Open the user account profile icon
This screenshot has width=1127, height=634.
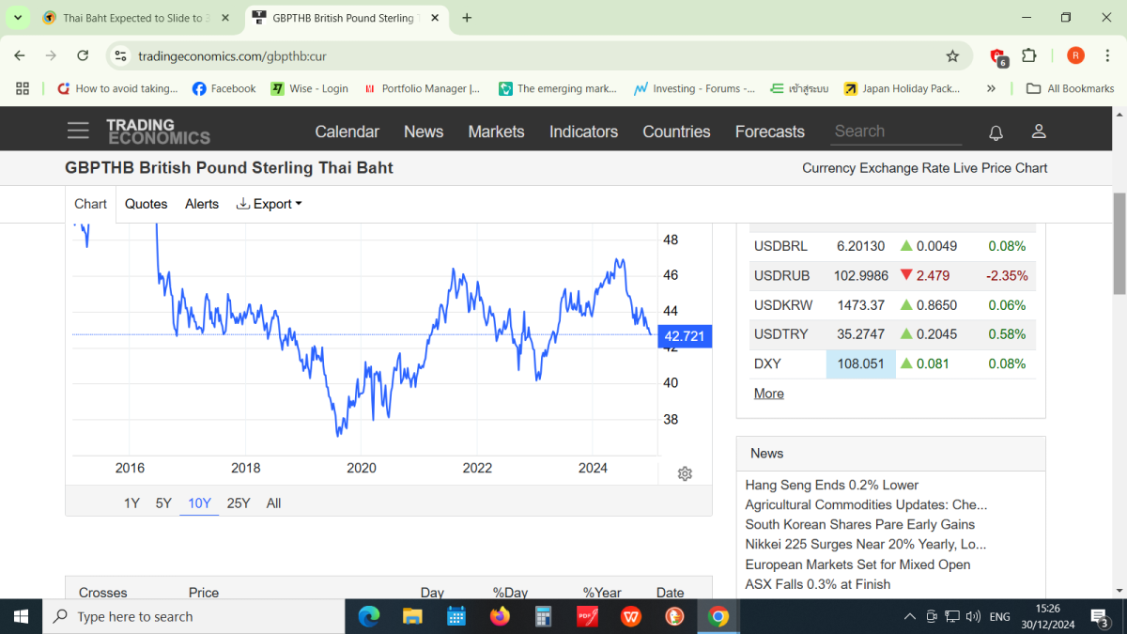pos(1039,131)
